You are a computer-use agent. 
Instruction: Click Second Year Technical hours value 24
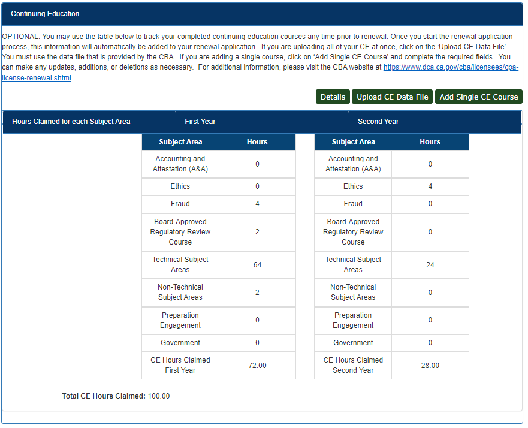[x=430, y=265]
